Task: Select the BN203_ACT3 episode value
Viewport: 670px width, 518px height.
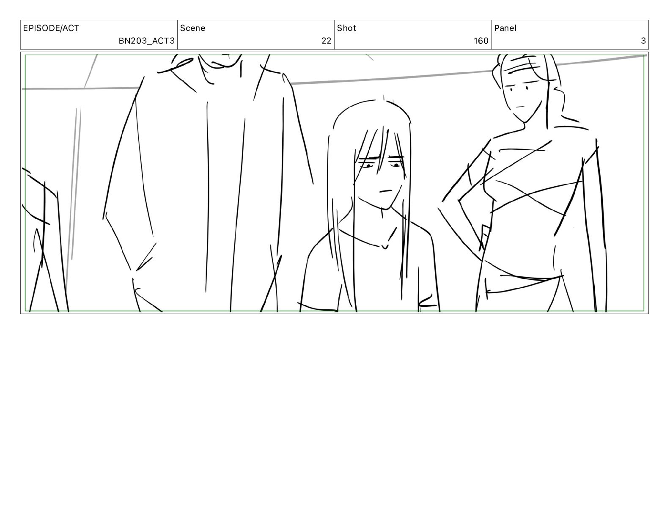Action: 146,41
